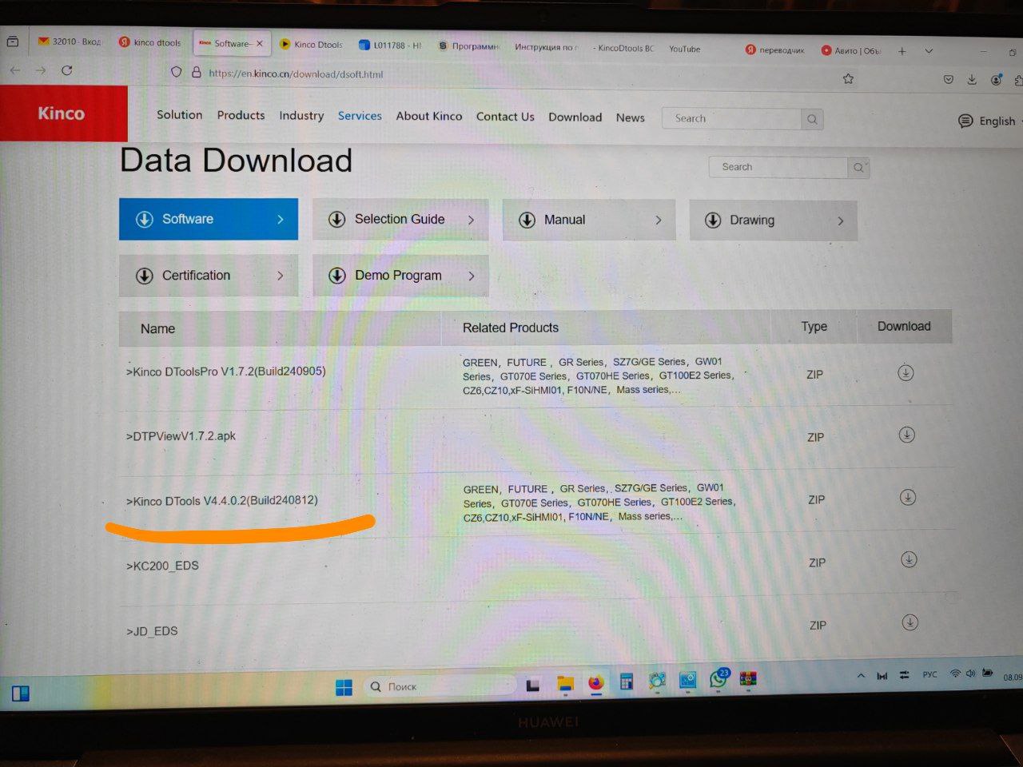Open Windows widgets panel icon
The image size is (1023, 767).
click(x=21, y=693)
